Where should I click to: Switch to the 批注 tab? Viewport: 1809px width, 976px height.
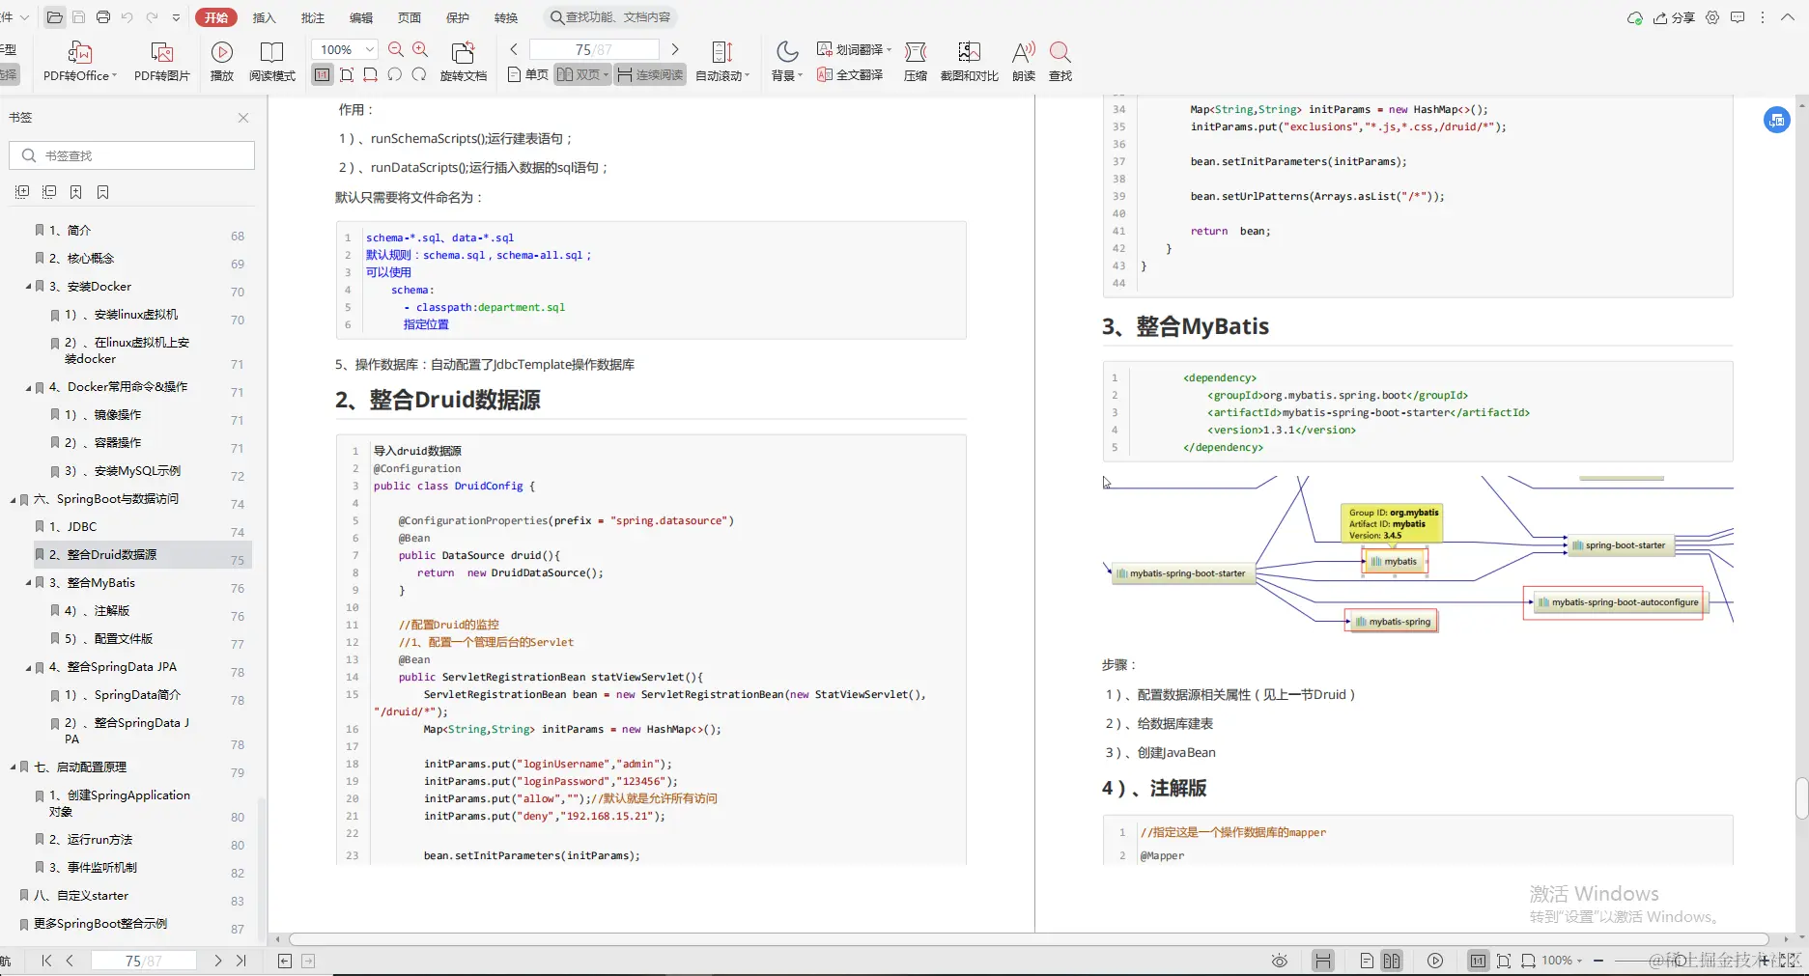click(313, 17)
